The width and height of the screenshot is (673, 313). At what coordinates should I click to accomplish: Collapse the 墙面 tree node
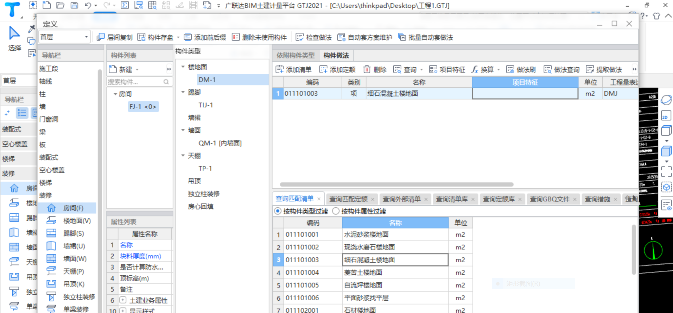coord(183,130)
